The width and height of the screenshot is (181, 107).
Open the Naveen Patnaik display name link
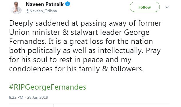(45, 4)
